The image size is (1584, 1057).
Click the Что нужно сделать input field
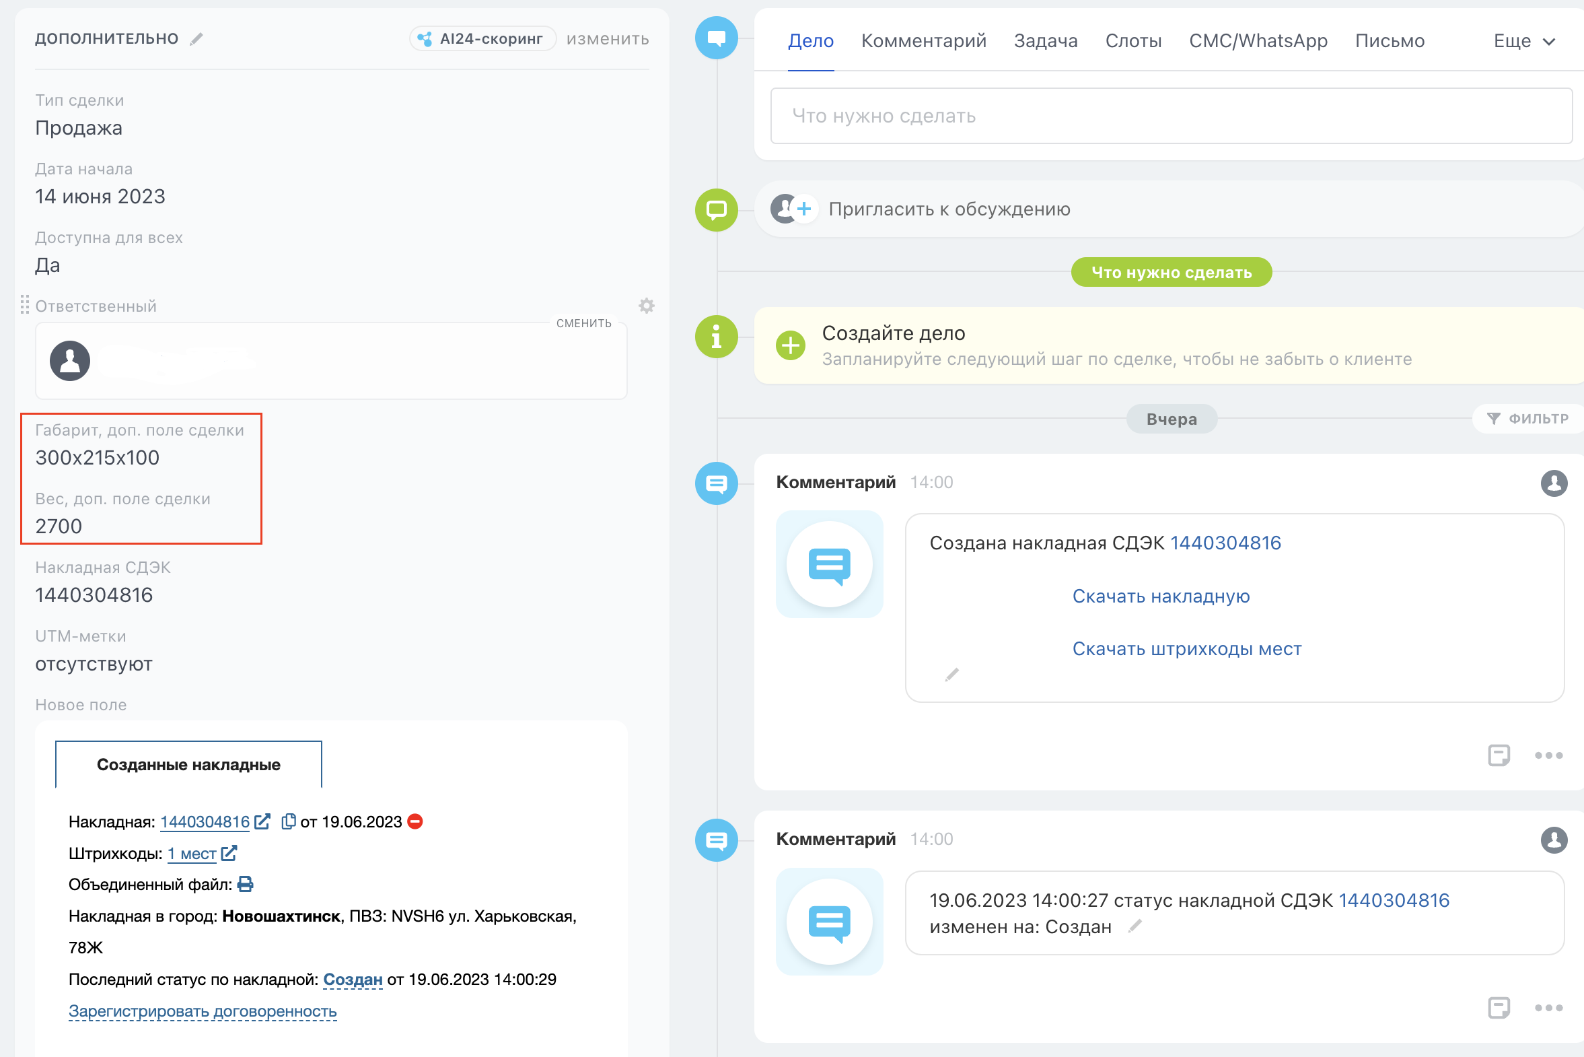coord(1171,116)
